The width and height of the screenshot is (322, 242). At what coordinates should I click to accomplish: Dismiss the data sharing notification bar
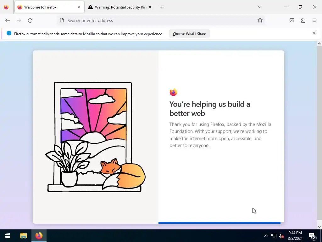(314, 33)
